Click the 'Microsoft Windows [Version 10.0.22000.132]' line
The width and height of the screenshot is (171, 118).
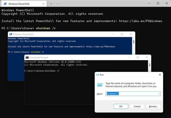(53, 62)
